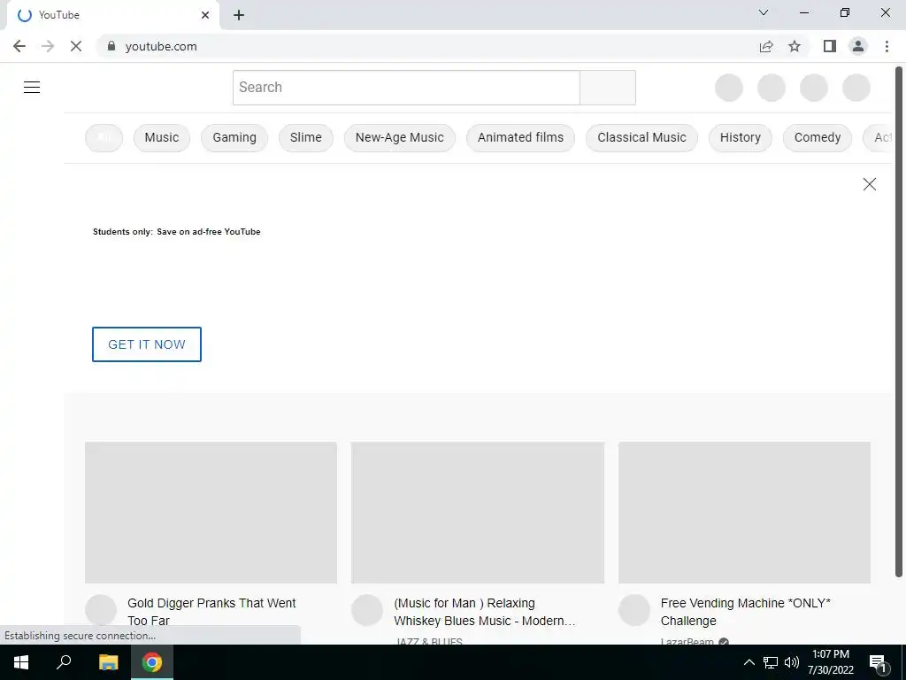This screenshot has height=680, width=906.
Task: Click the network icon in system tray
Action: click(x=771, y=662)
